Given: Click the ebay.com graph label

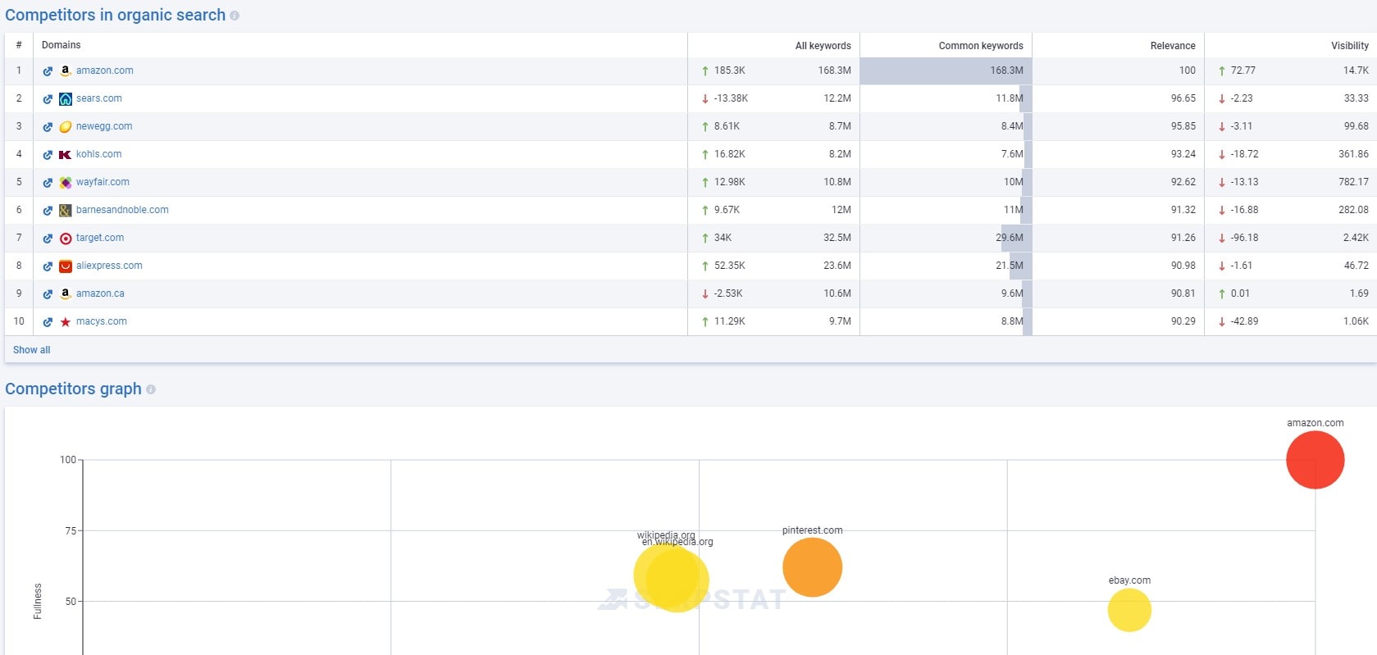Looking at the screenshot, I should (1129, 580).
